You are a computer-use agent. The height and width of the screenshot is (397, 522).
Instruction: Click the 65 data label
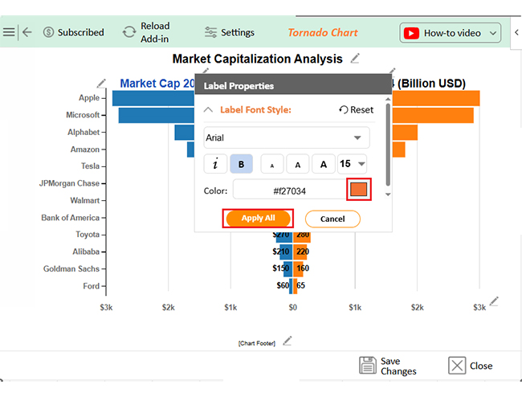300,285
